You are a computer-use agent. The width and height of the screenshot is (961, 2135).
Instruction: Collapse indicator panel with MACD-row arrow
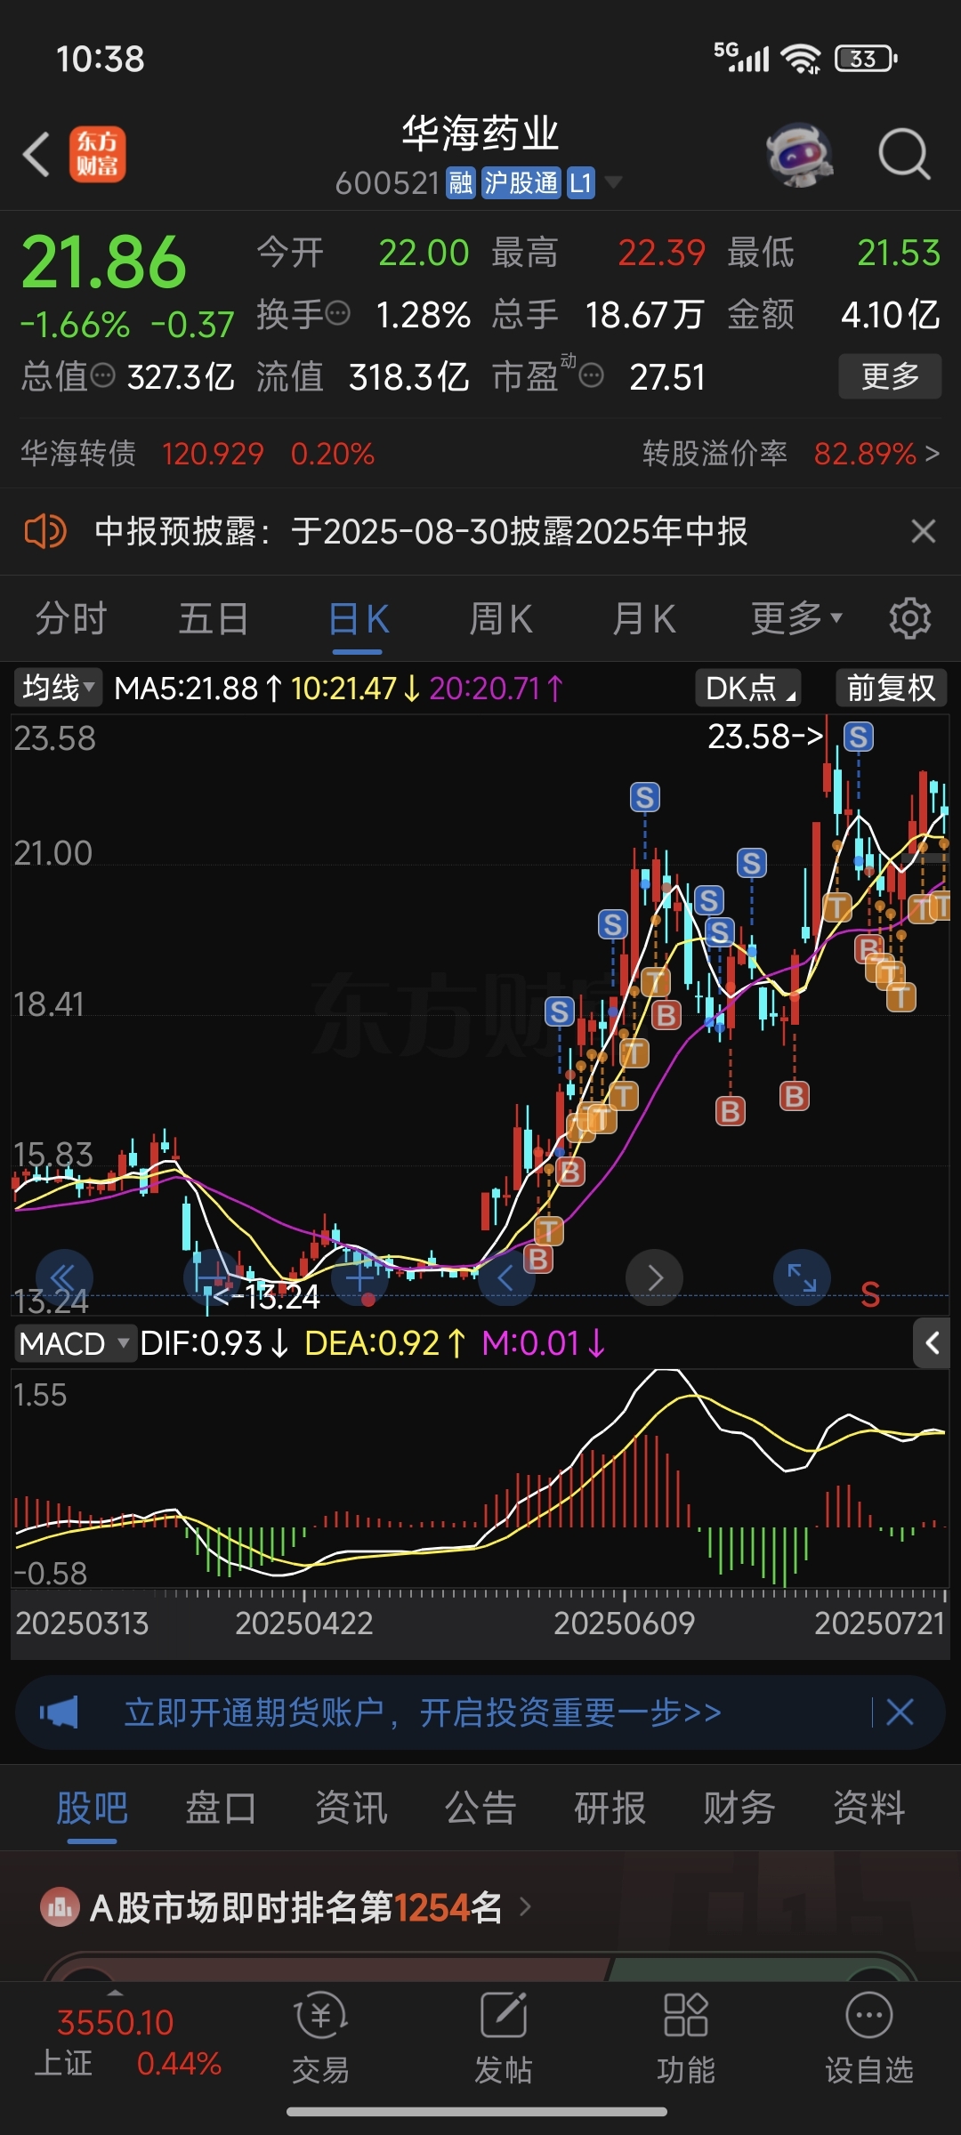point(932,1343)
